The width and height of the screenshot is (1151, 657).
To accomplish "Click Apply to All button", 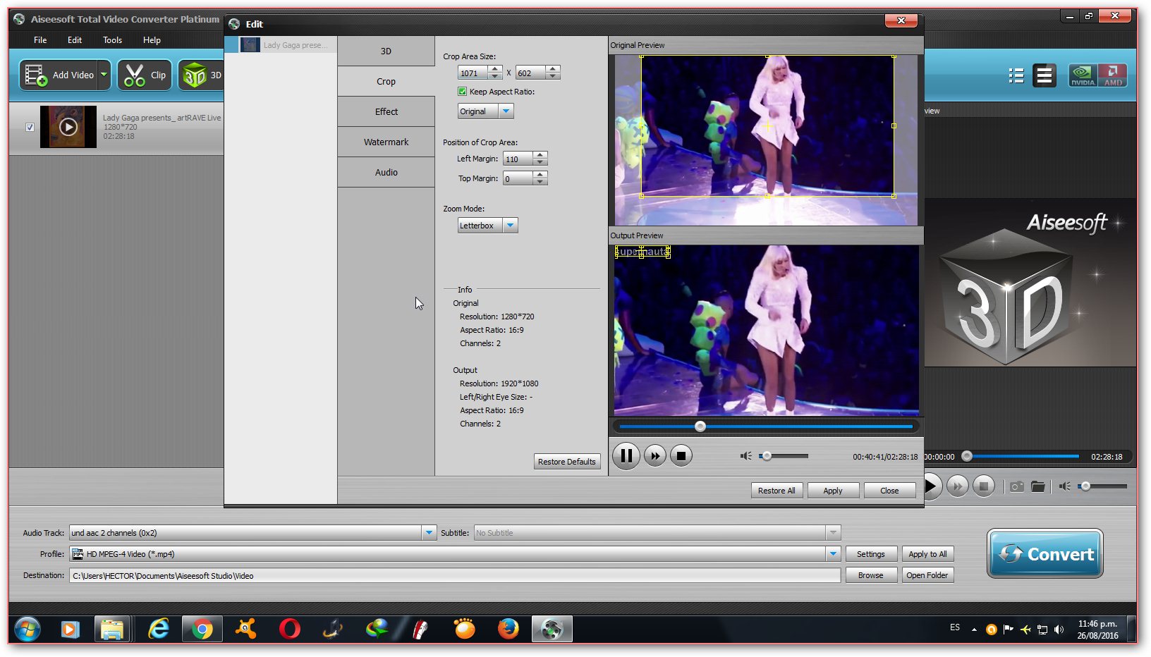I will (x=927, y=554).
